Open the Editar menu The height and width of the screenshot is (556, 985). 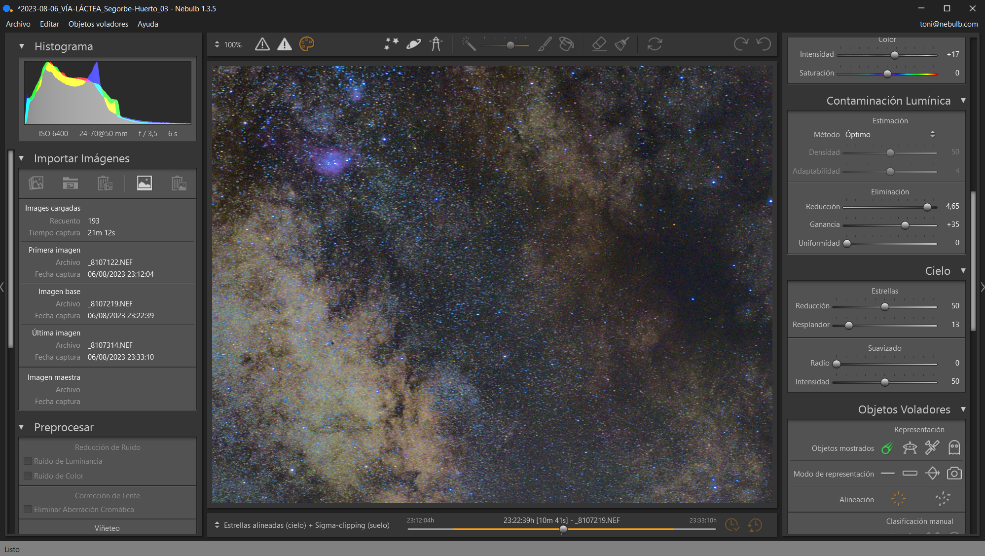coord(49,24)
